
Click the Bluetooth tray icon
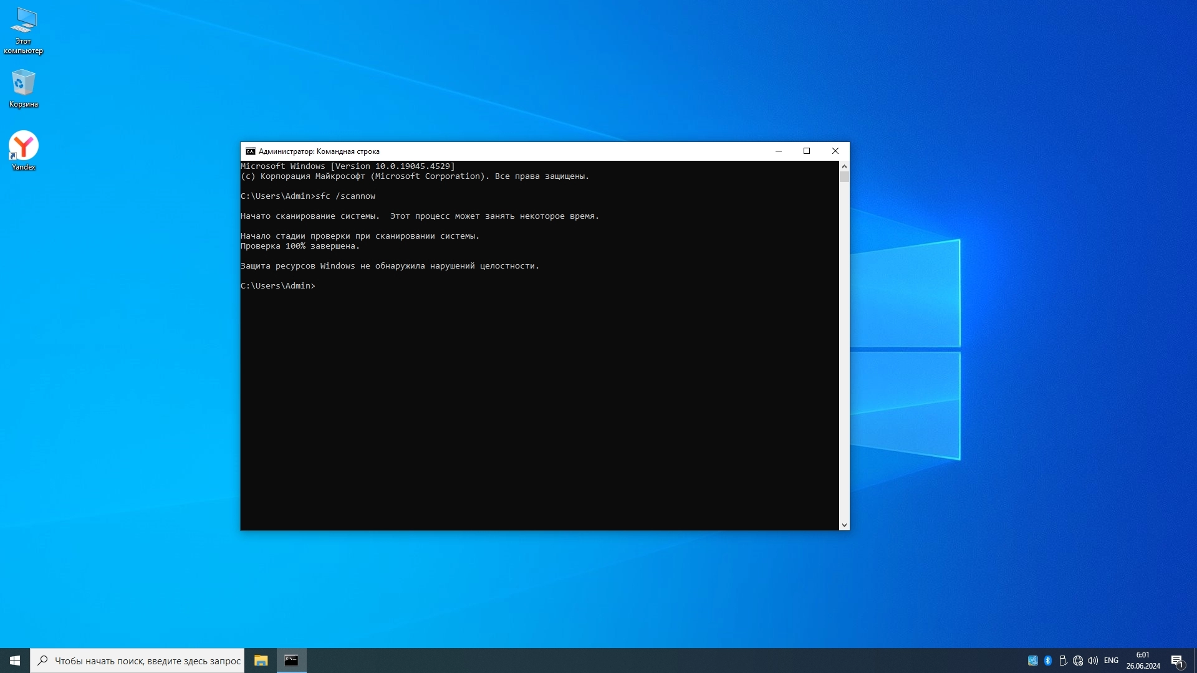pos(1048,661)
